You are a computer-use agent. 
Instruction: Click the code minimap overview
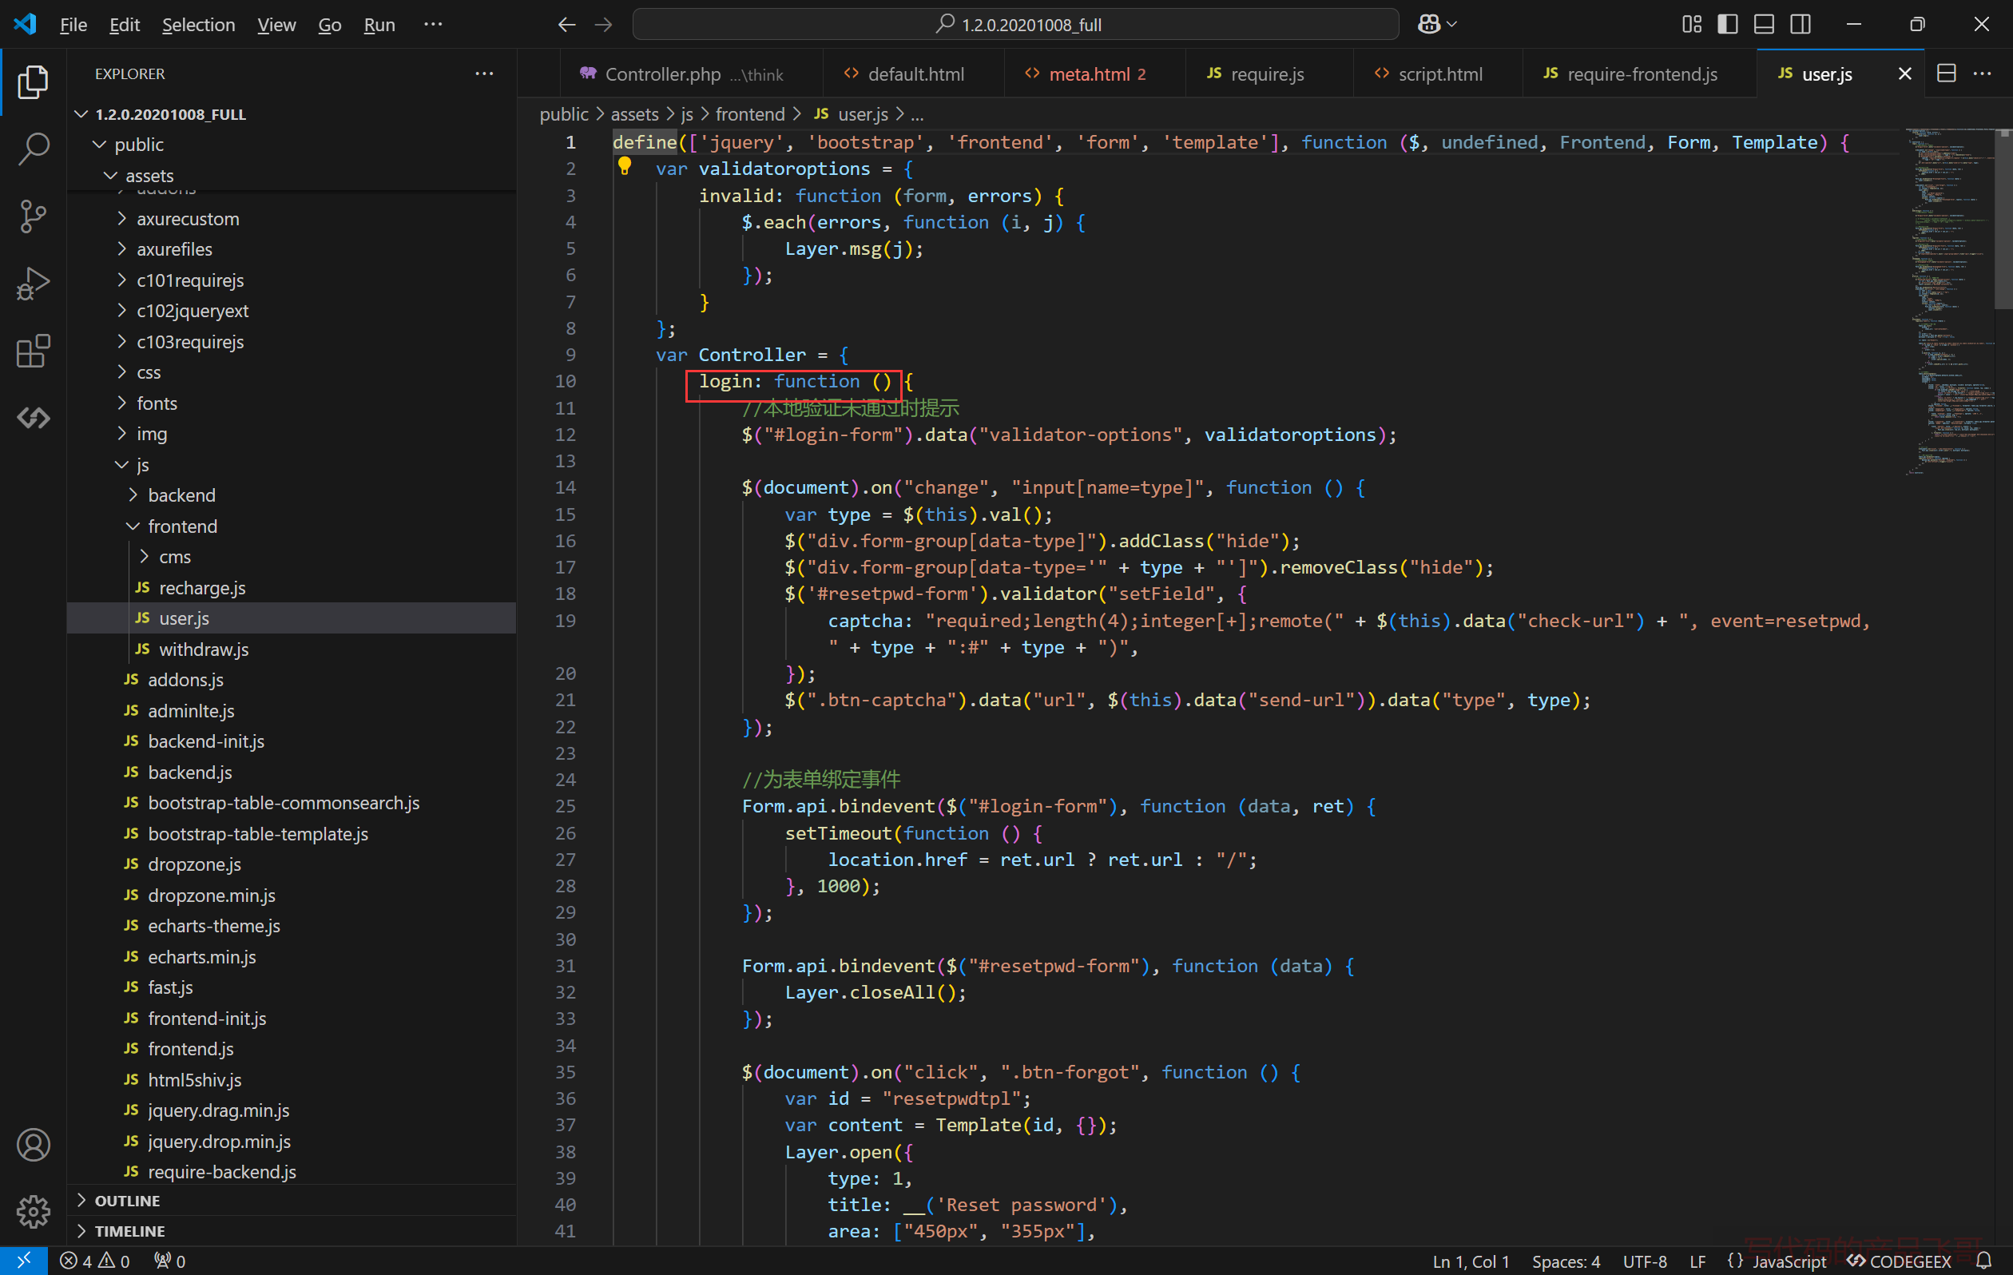pyautogui.click(x=1951, y=301)
